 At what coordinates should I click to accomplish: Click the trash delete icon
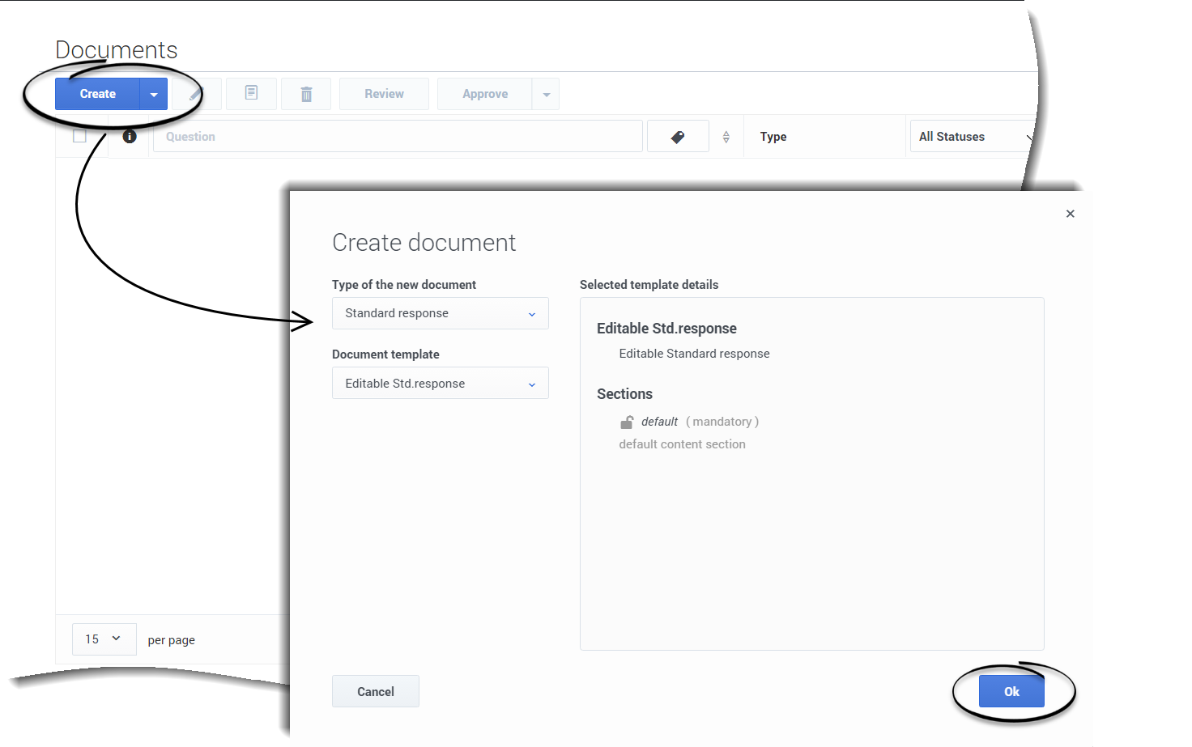[306, 95]
